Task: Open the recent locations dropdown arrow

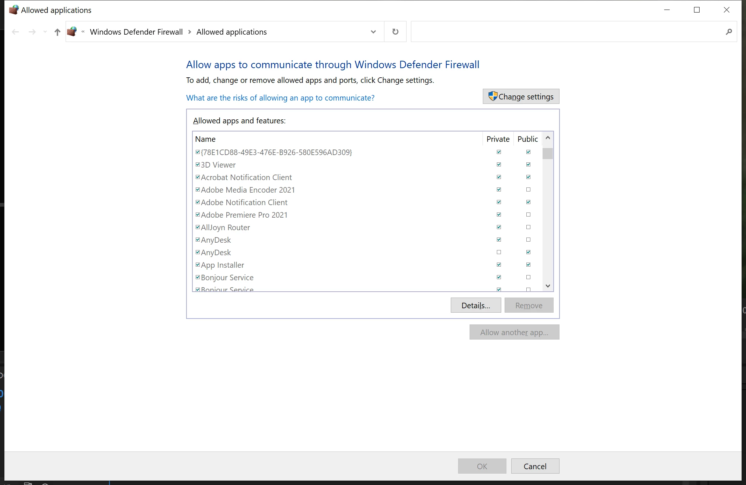Action: (x=45, y=32)
